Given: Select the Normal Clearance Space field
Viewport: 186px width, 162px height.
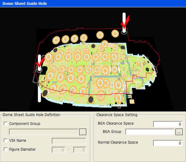Looking at the screenshot, I should point(168,143).
